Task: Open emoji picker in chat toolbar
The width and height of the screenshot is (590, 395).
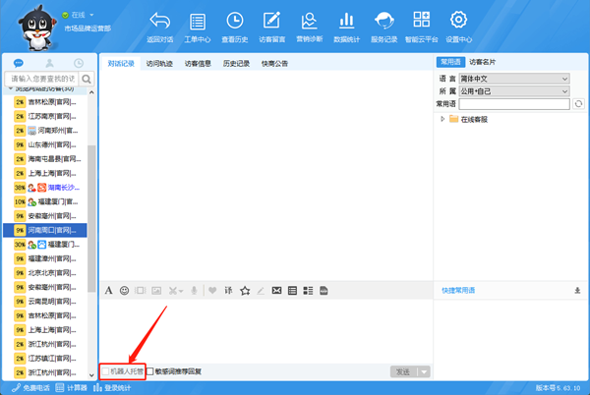Action: (124, 290)
